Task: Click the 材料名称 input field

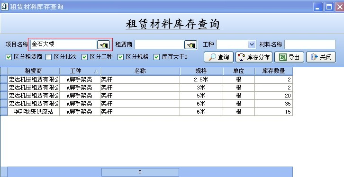Action: click(x=310, y=44)
